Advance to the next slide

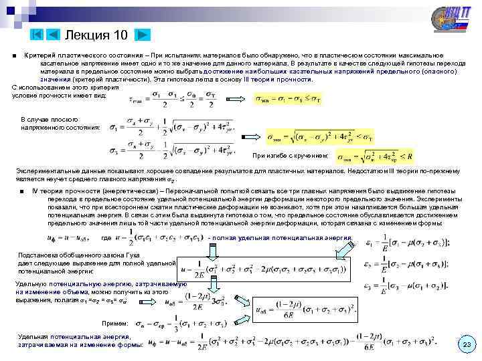point(143,34)
